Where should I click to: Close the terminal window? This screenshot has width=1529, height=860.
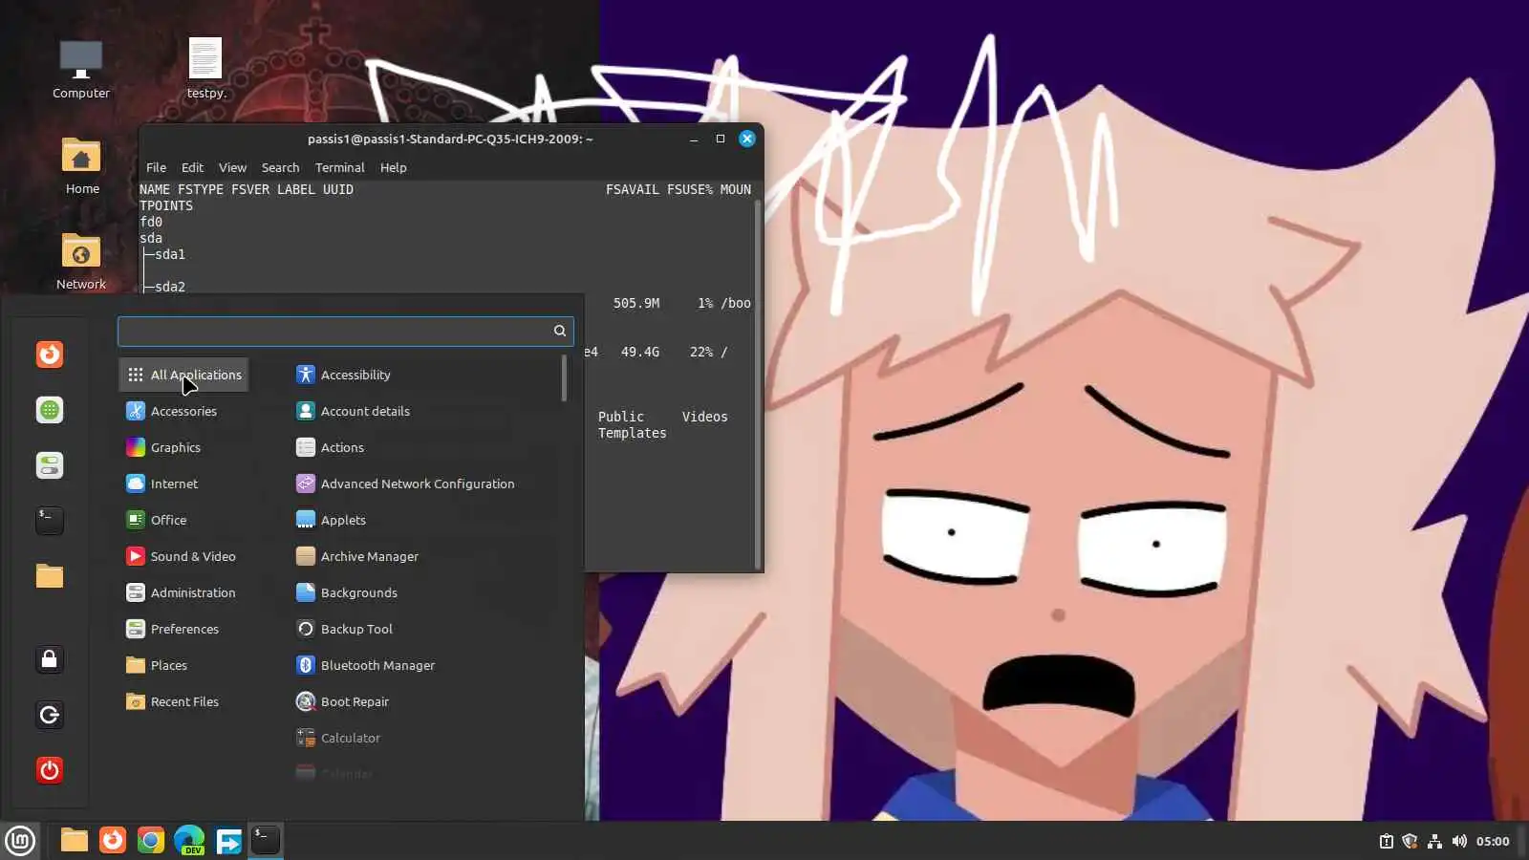(747, 139)
